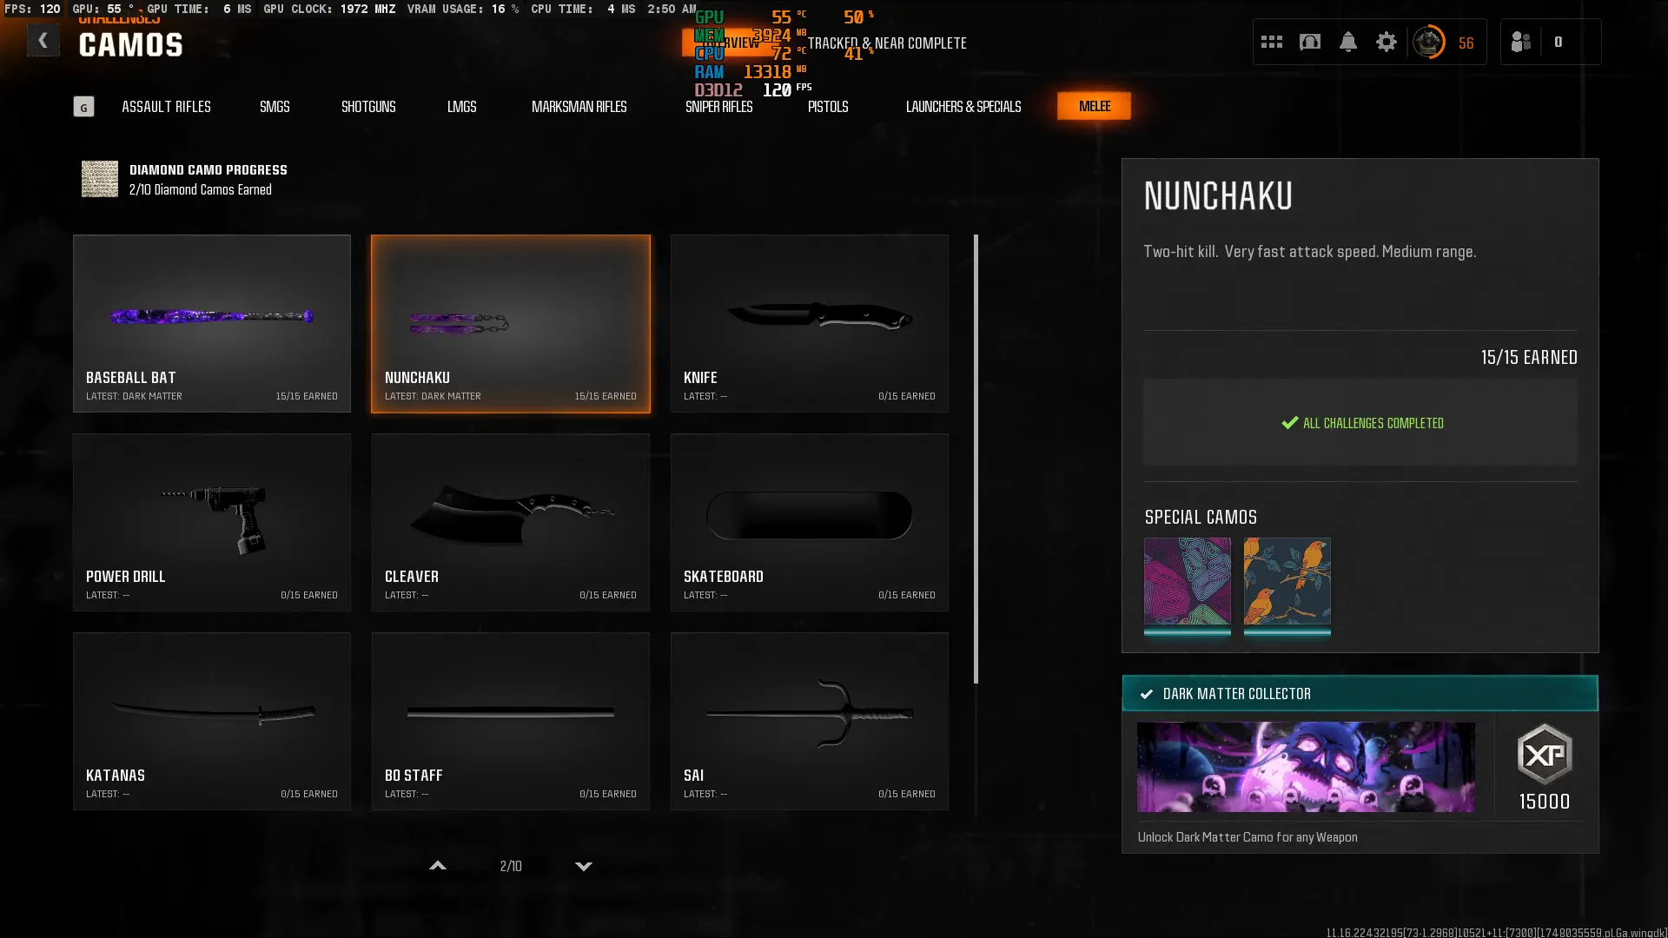Switch to the Sniper Rifles tab

point(718,107)
